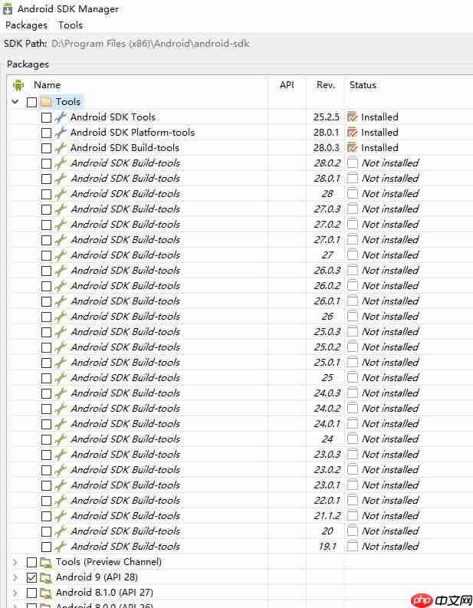This screenshot has height=608, width=473.
Task: Click wrench icon for Build-tools 23.0.3
Action: [61, 454]
